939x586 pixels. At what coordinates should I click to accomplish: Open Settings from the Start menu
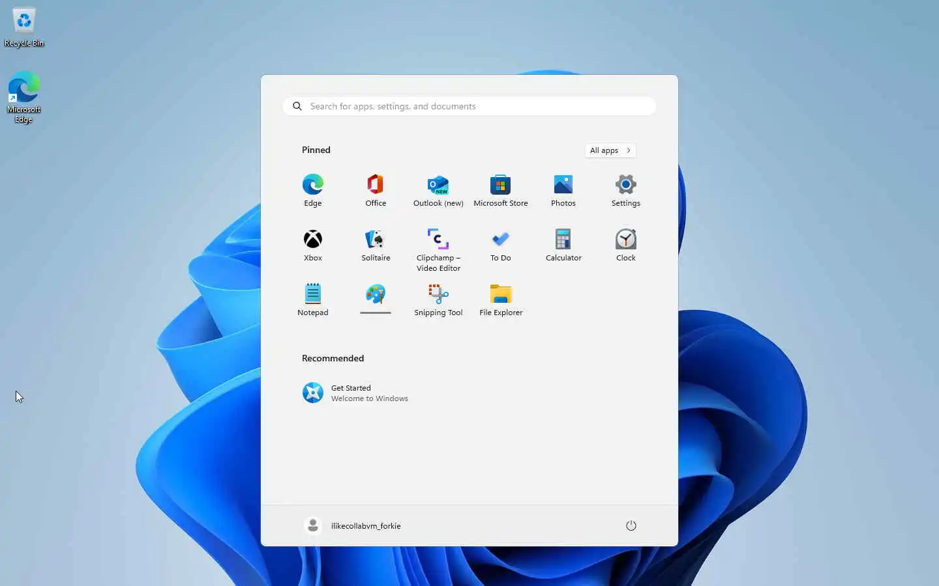[626, 190]
